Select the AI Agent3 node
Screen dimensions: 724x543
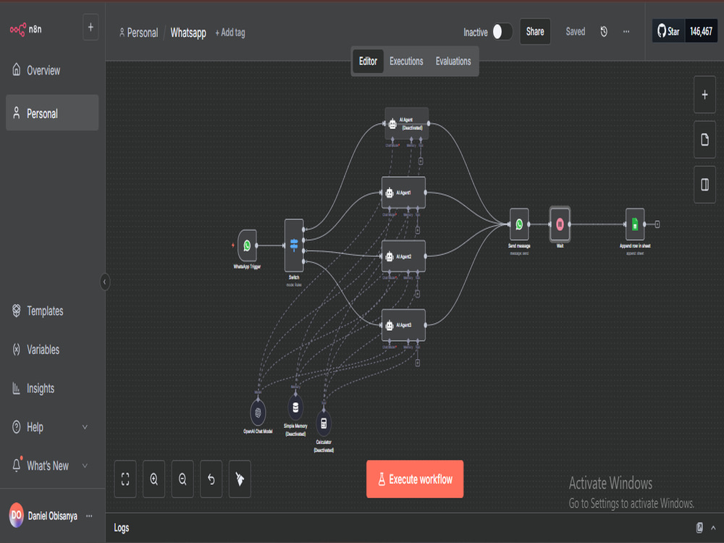[403, 325]
